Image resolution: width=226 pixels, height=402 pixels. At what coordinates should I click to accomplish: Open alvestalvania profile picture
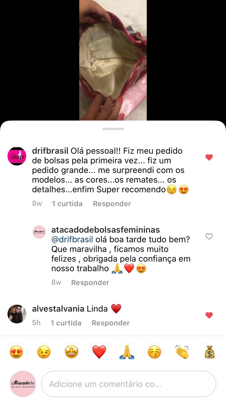[17, 314]
